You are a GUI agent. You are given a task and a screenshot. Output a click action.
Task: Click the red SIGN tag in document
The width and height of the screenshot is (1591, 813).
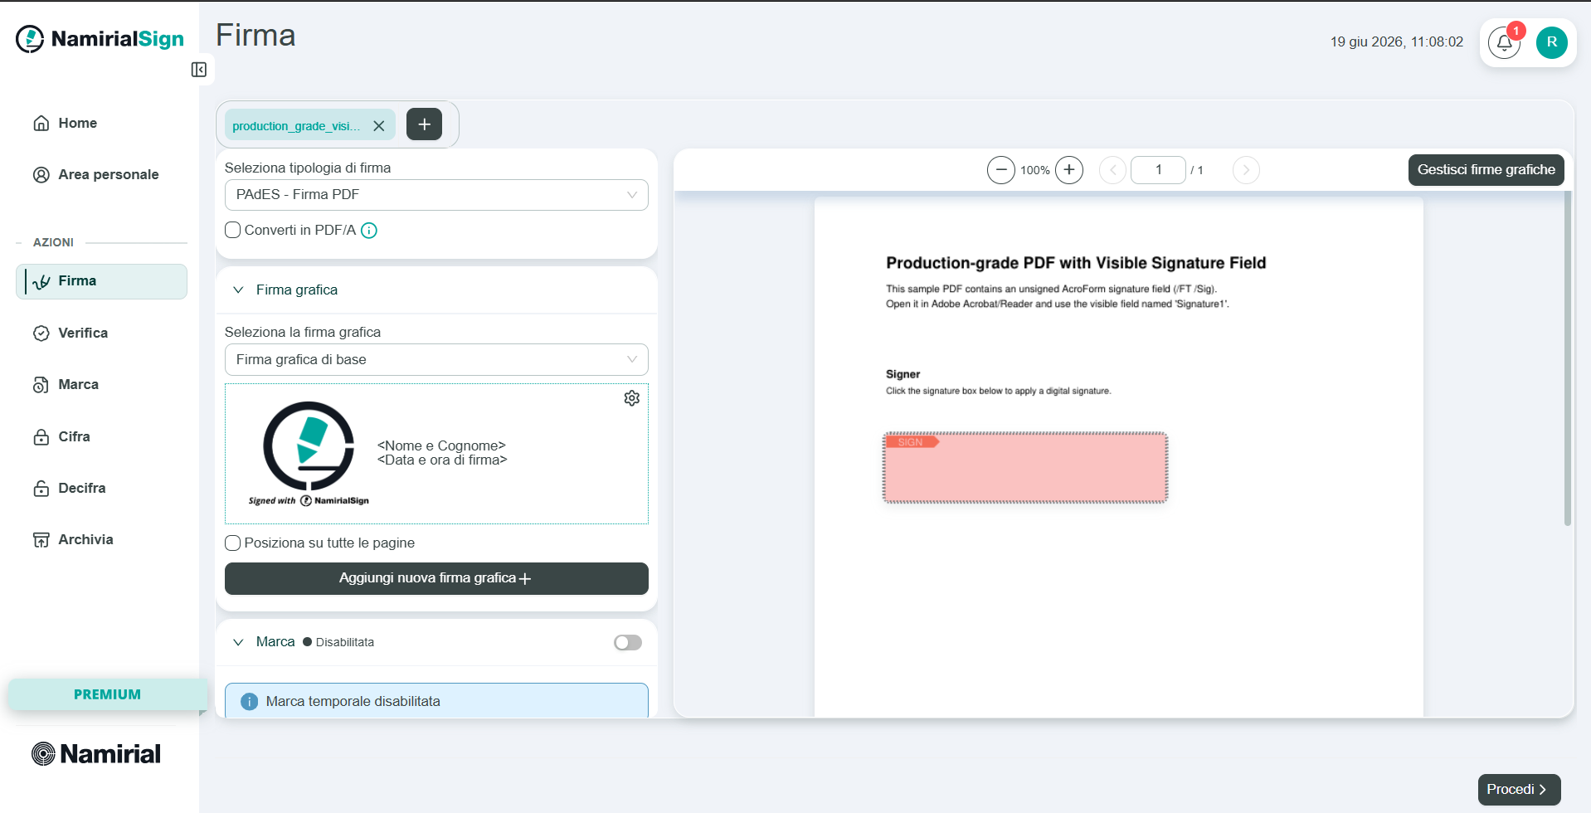[912, 442]
